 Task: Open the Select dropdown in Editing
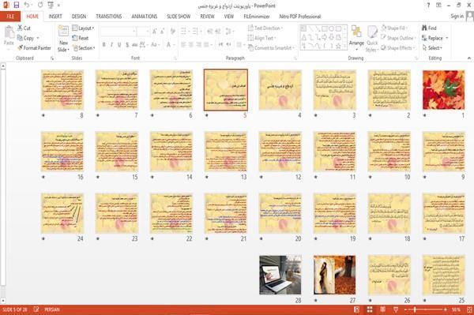[x=432, y=47]
